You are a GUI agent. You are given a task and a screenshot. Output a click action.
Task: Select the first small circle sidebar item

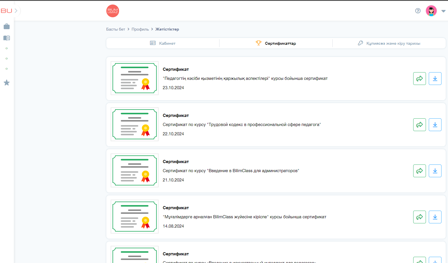coord(7,48)
